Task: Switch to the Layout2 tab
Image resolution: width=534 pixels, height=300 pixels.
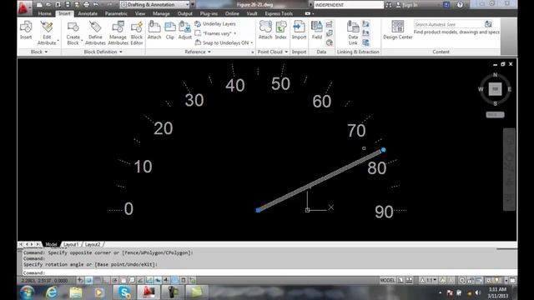Action: click(x=93, y=244)
